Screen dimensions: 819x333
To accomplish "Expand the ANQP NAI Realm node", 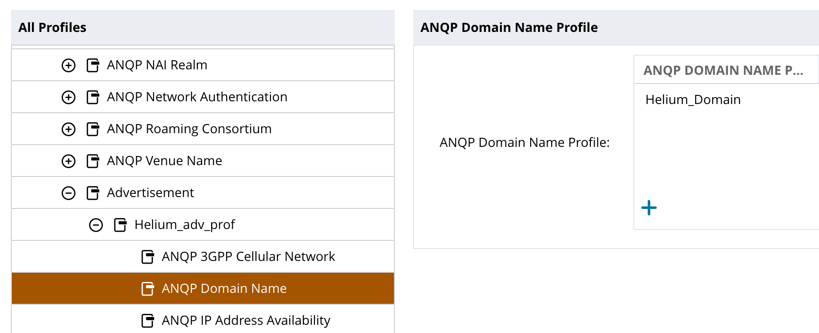I will click(x=69, y=65).
